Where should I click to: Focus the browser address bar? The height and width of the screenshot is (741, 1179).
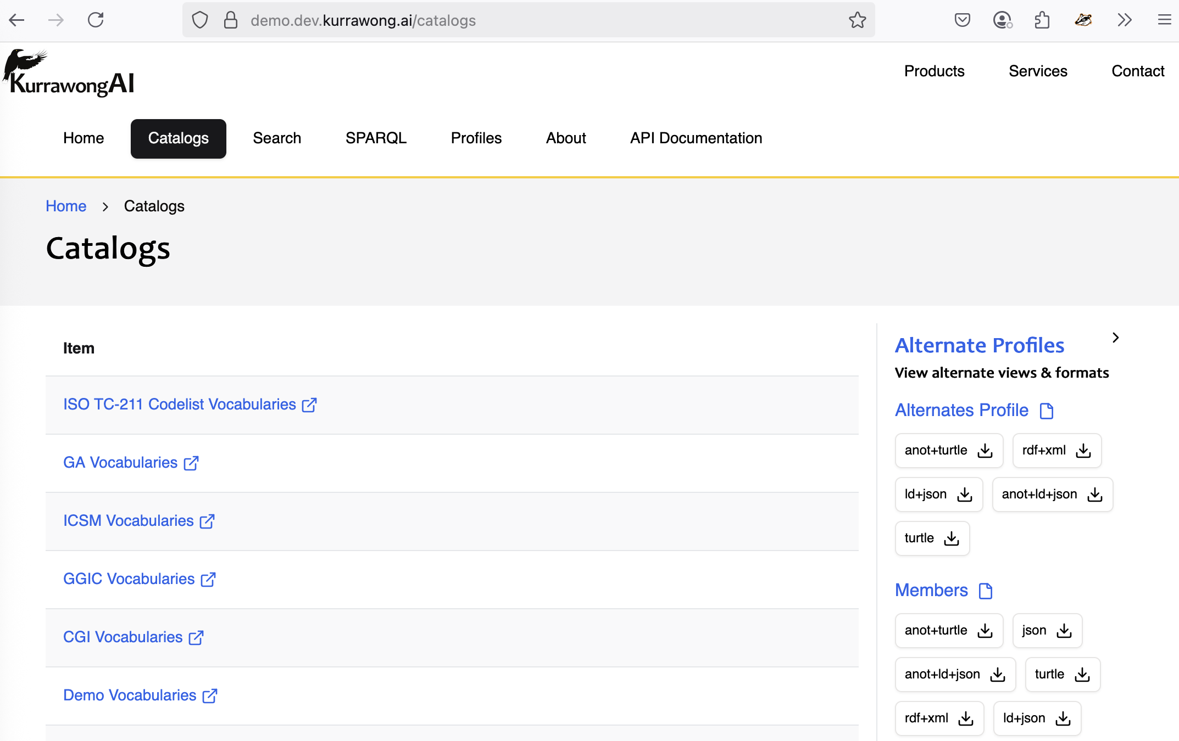tap(528, 20)
